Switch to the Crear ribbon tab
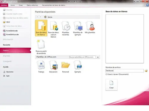 coord(21,5)
